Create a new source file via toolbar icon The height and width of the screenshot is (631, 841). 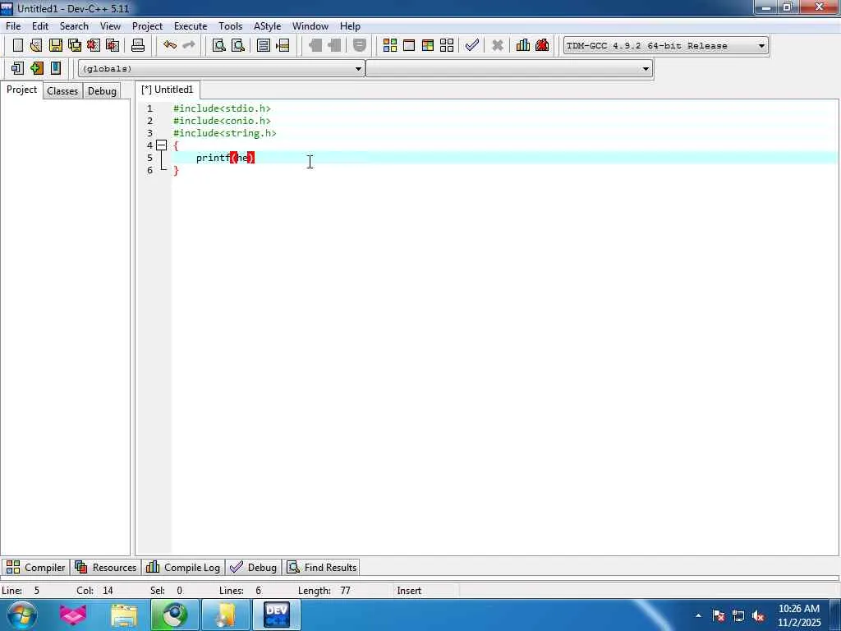[18, 46]
